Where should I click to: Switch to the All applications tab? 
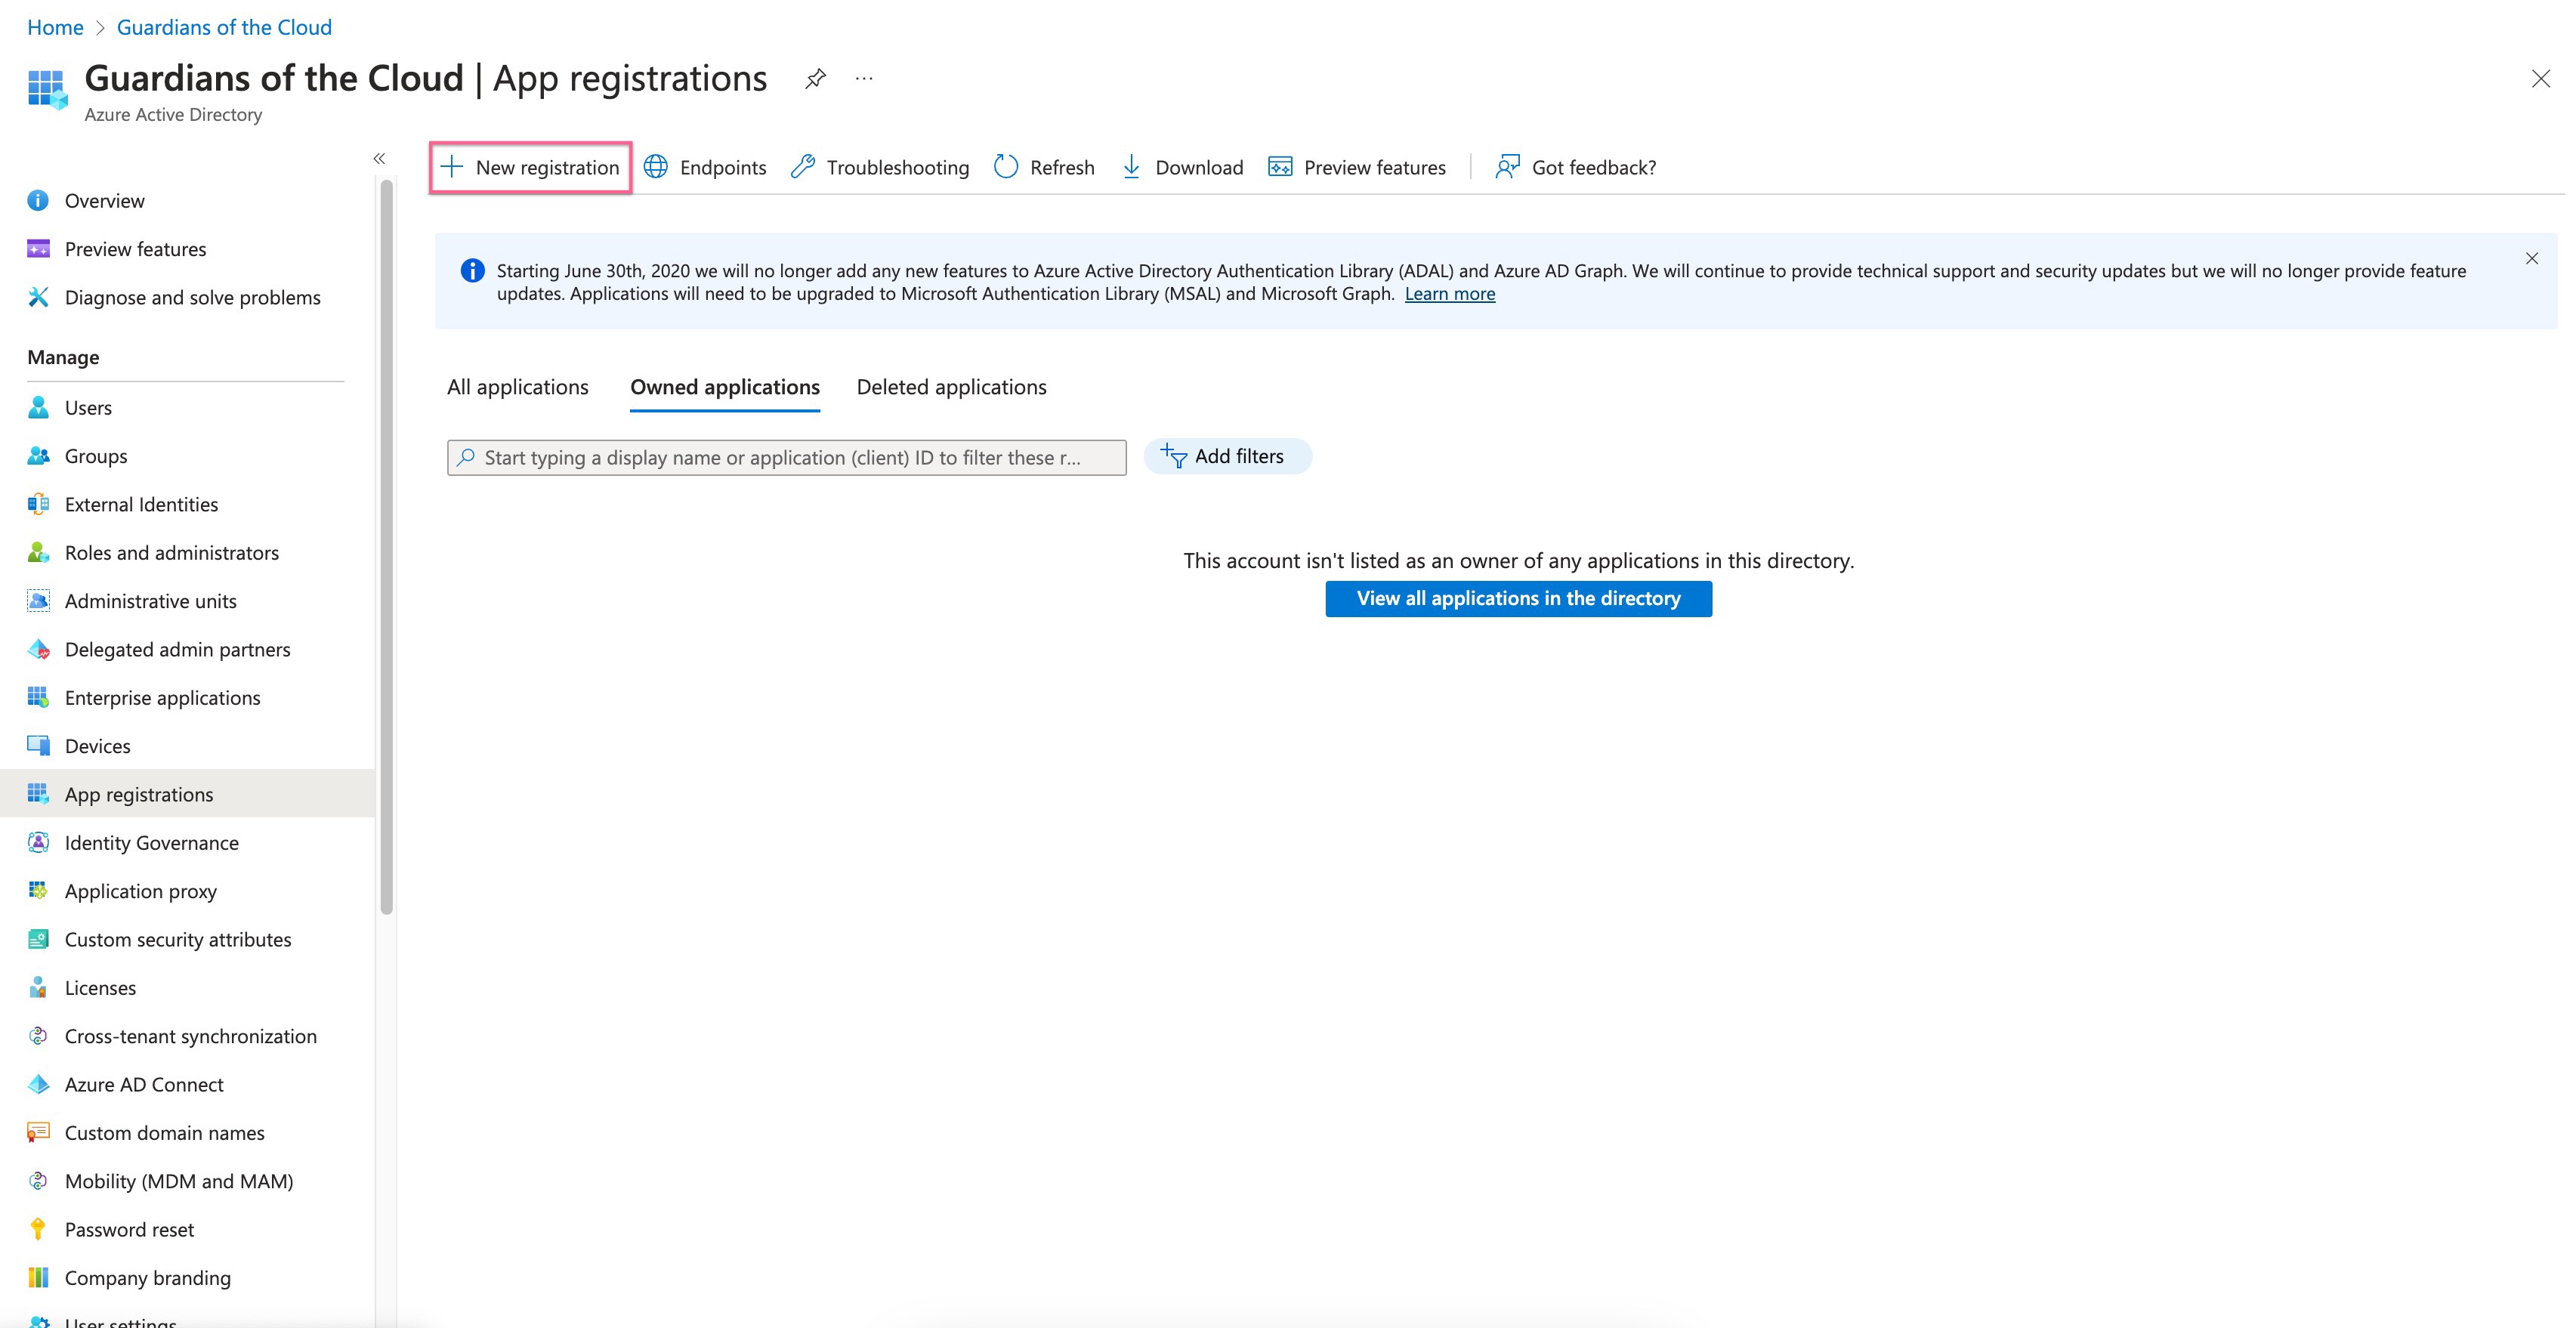pos(517,387)
